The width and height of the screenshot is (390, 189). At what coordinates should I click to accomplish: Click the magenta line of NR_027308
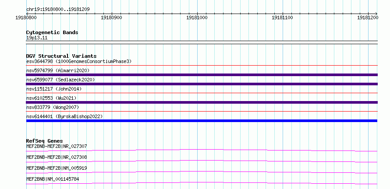point(202,161)
